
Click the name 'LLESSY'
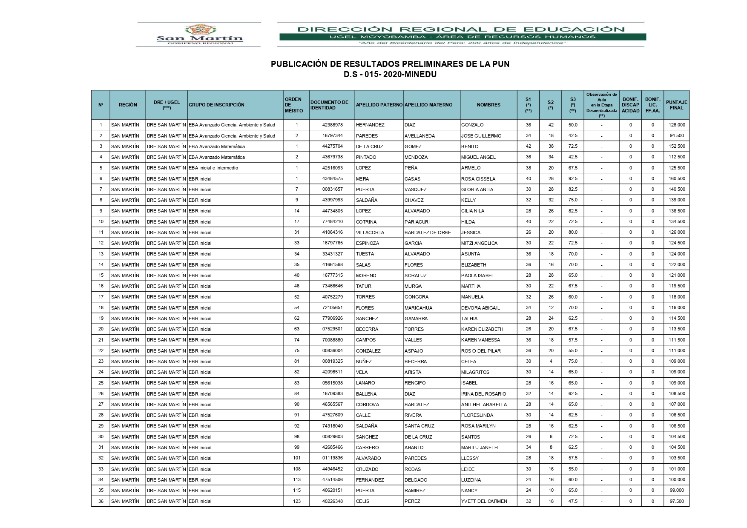pos(470,458)
